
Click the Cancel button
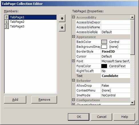tap(102, 117)
